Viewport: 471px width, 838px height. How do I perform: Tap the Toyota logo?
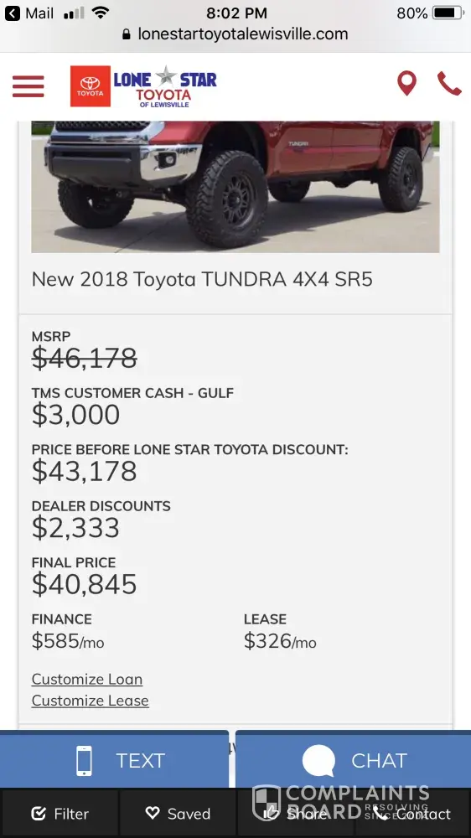91,86
